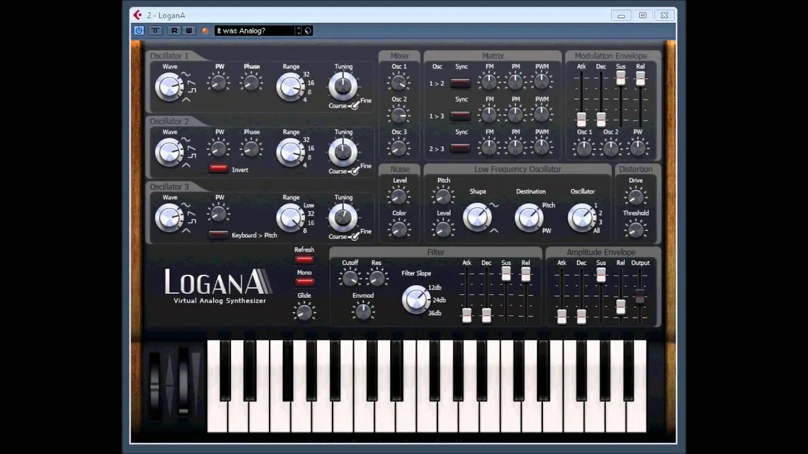Turn Filter Envmod knob
The image size is (808, 454).
(363, 311)
